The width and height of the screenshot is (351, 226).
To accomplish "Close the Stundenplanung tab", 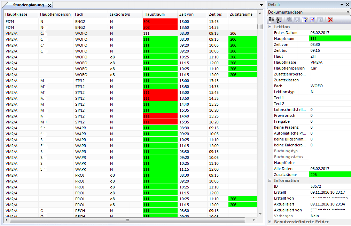I will pyautogui.click(x=49, y=5).
